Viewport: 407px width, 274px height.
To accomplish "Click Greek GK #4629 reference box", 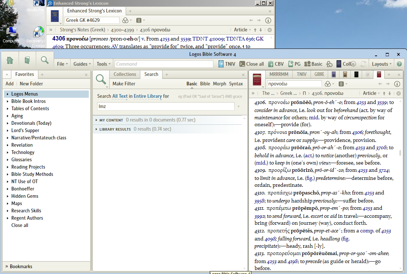I will (x=92, y=20).
